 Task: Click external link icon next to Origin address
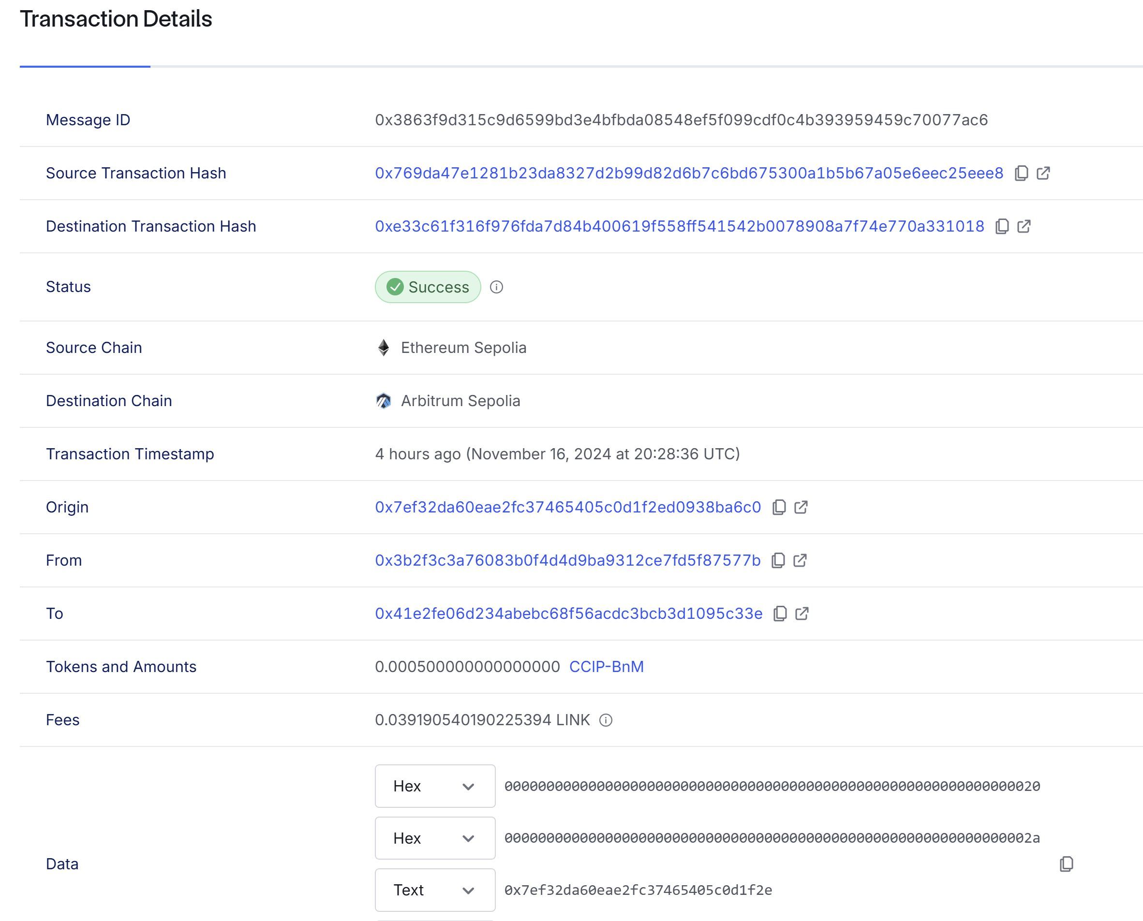tap(803, 507)
